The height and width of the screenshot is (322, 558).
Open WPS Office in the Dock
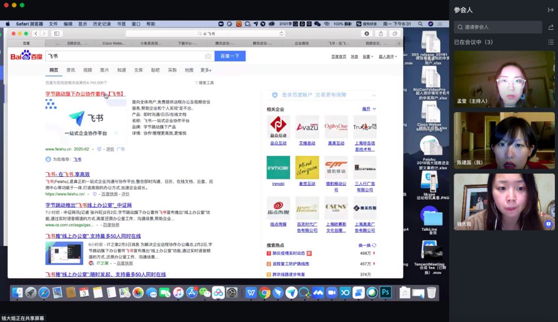251,293
